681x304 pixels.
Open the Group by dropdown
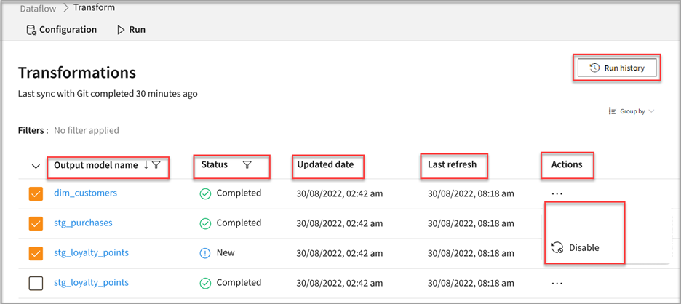pos(631,111)
